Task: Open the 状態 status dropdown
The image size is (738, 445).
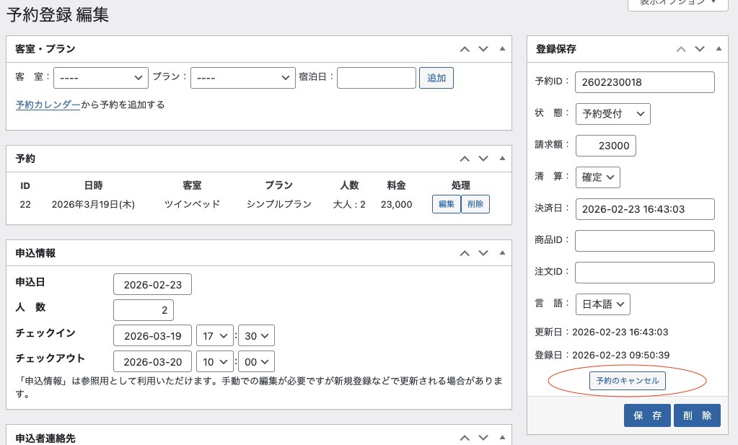Action: point(612,114)
